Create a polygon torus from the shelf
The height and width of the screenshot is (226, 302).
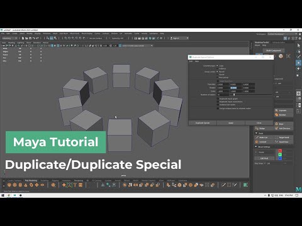(31, 185)
